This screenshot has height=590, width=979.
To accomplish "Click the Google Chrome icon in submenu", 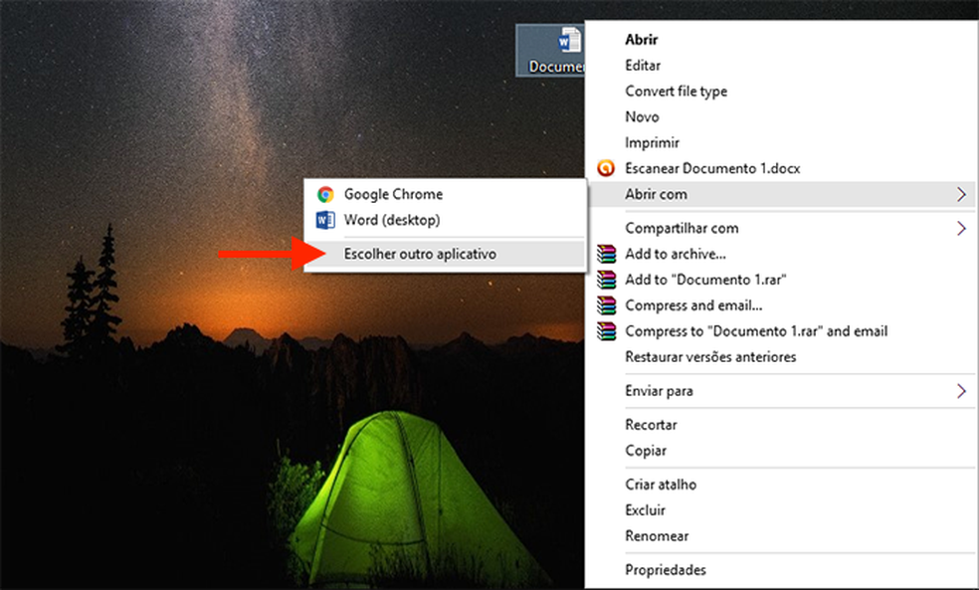I will 325,194.
